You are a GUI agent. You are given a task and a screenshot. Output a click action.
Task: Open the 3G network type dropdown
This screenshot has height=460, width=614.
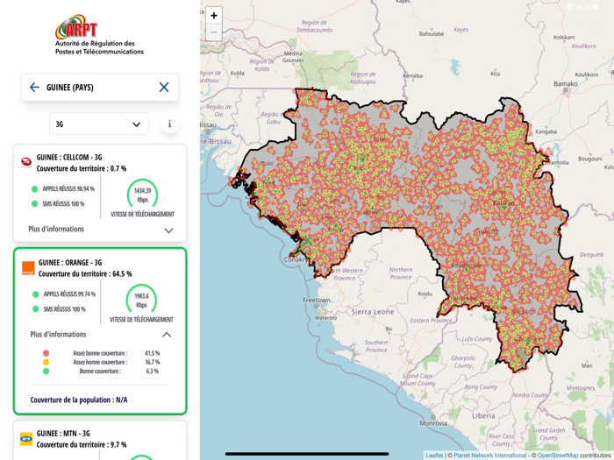pyautogui.click(x=98, y=124)
